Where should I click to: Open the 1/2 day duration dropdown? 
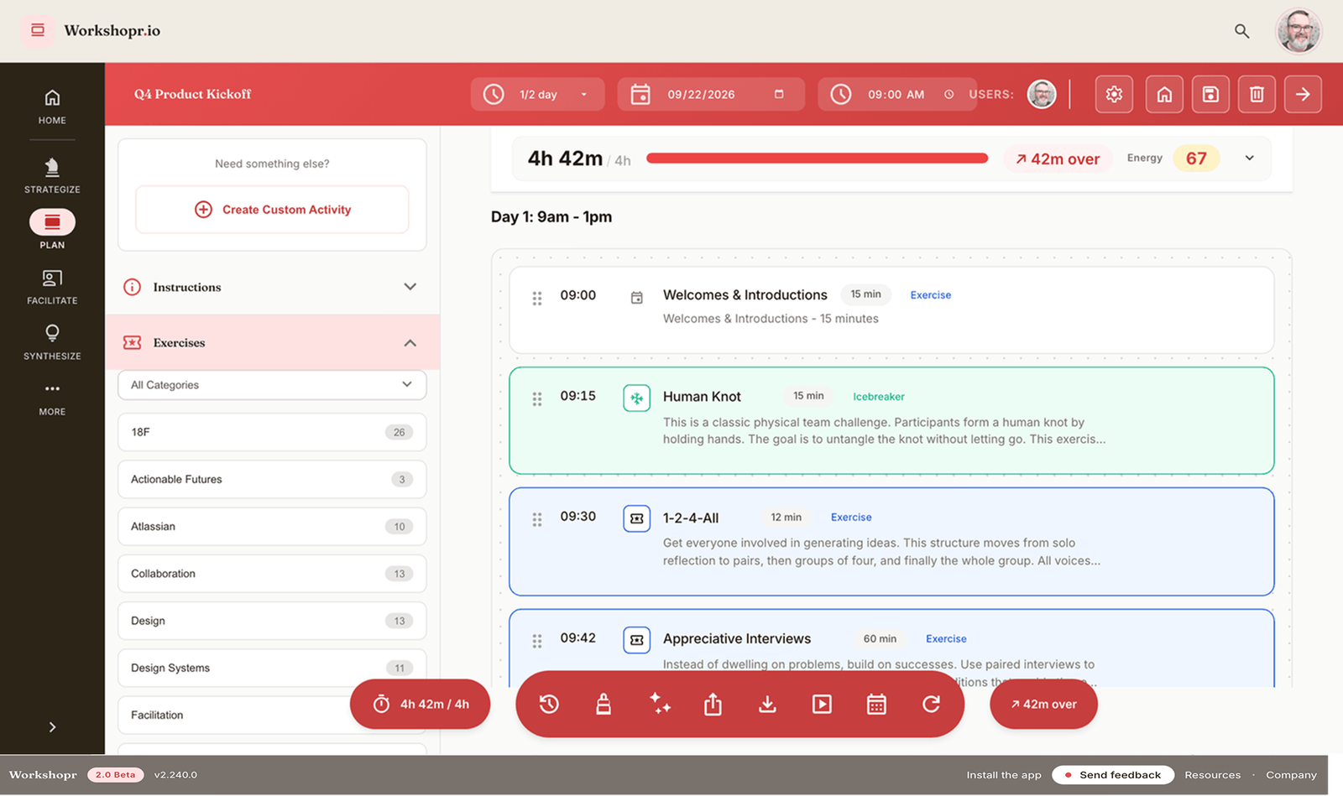point(537,94)
